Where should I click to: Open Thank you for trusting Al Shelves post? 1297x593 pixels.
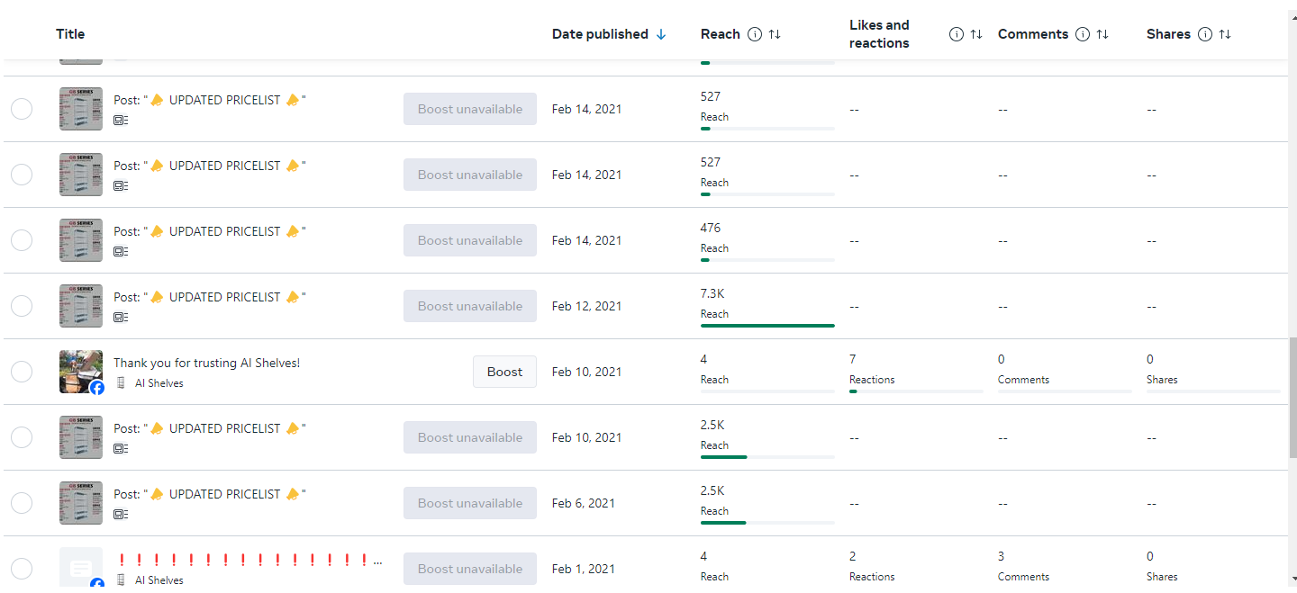(206, 363)
